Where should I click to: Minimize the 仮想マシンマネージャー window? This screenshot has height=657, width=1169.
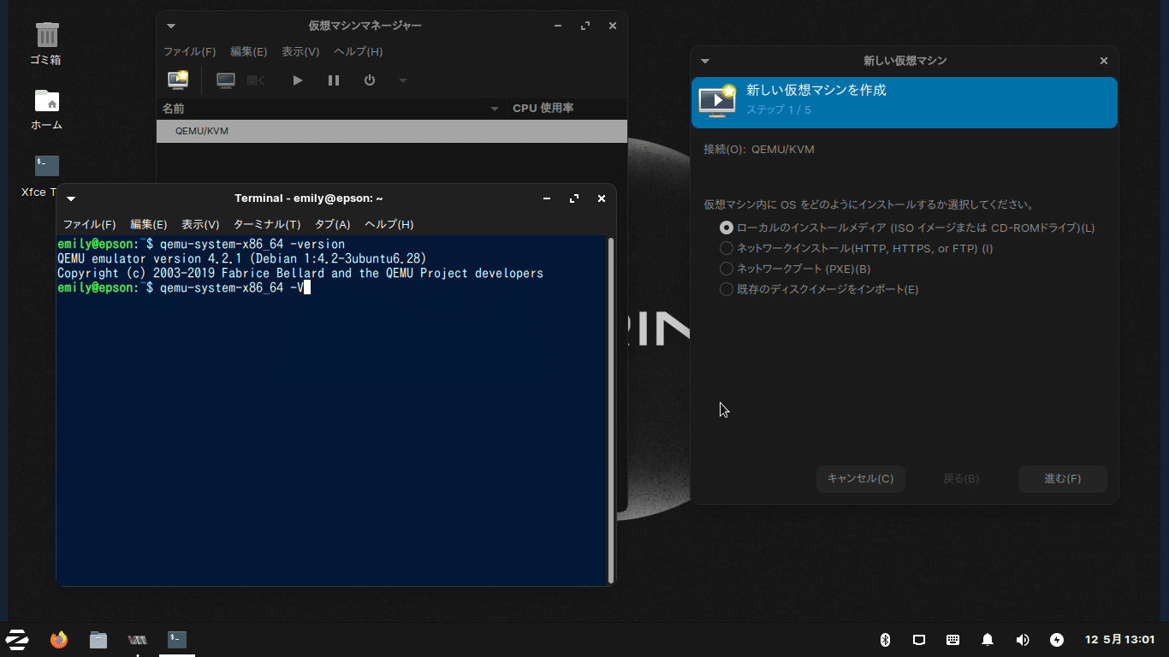[x=558, y=26]
